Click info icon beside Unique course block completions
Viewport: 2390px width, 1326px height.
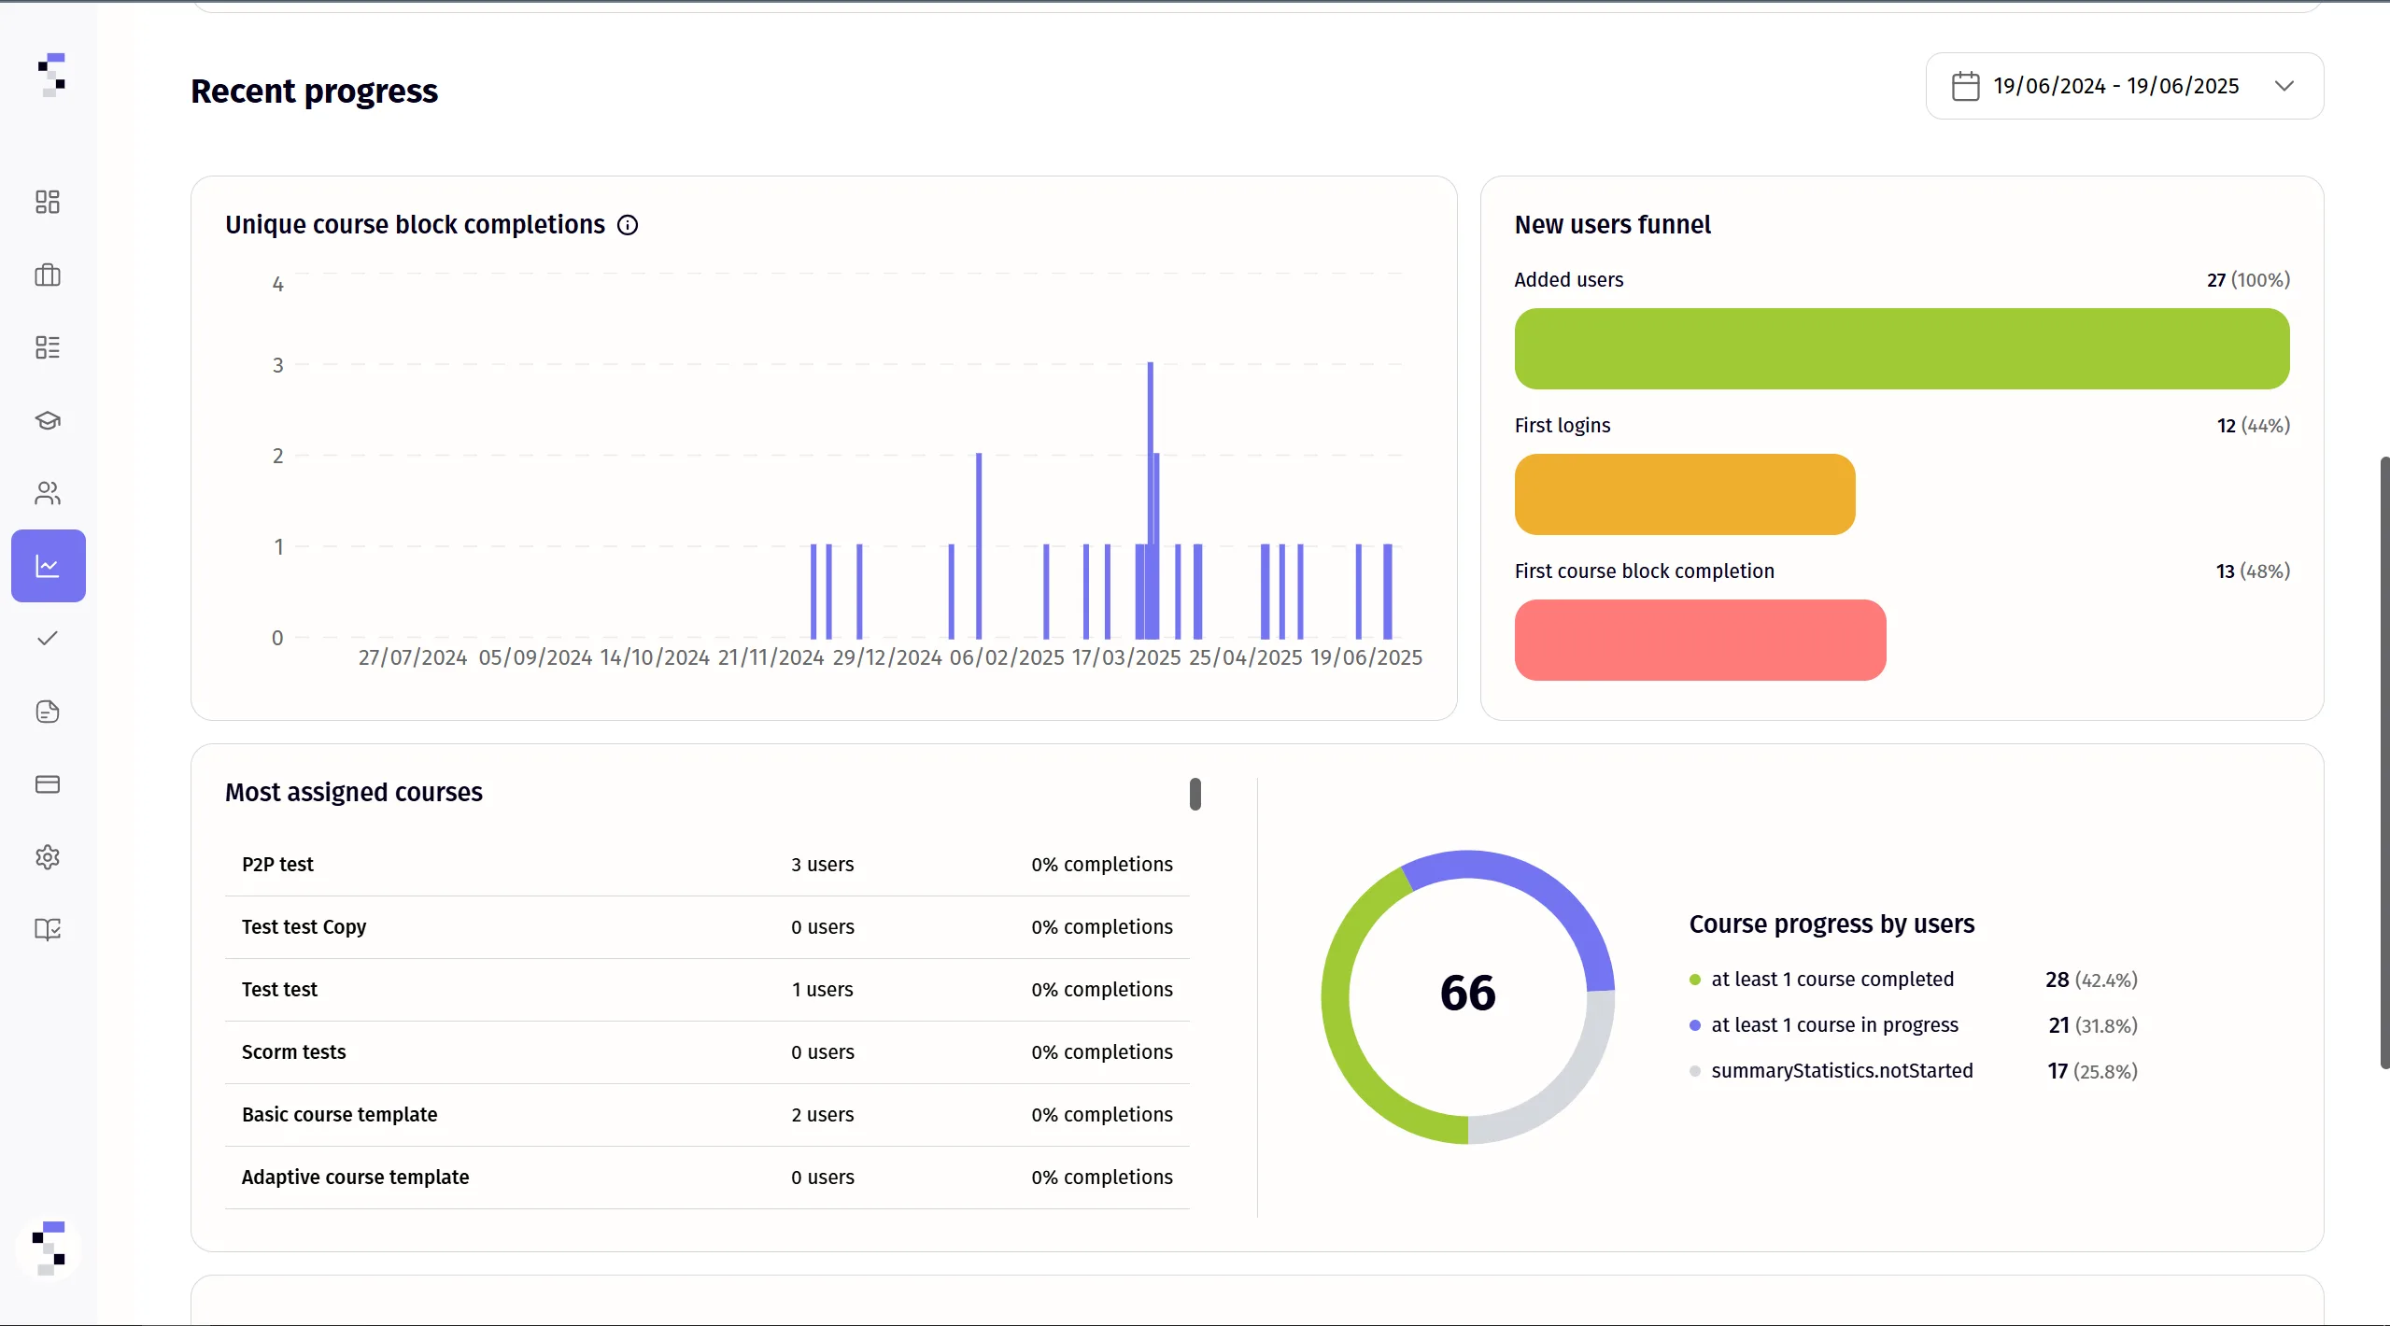pyautogui.click(x=628, y=225)
